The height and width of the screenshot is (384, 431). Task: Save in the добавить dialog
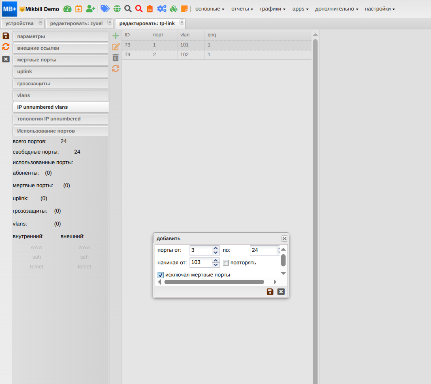[x=270, y=291]
